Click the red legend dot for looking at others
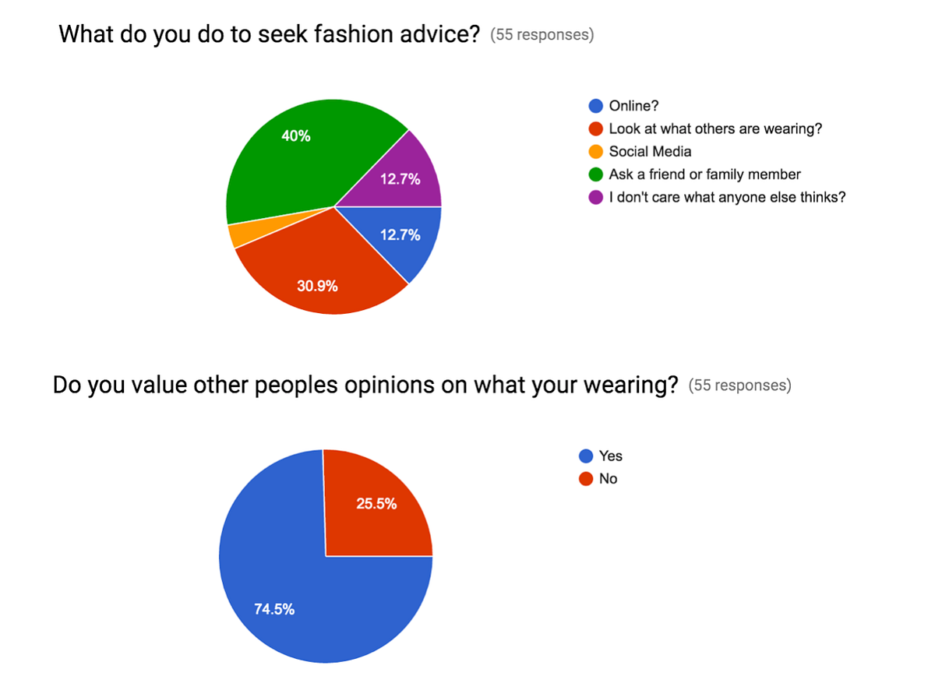This screenshot has width=935, height=676. [596, 129]
